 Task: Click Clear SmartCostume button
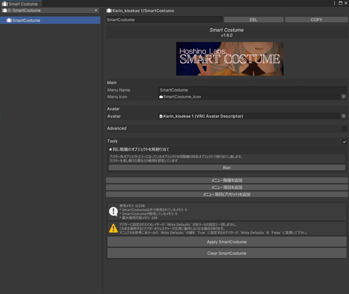227,253
